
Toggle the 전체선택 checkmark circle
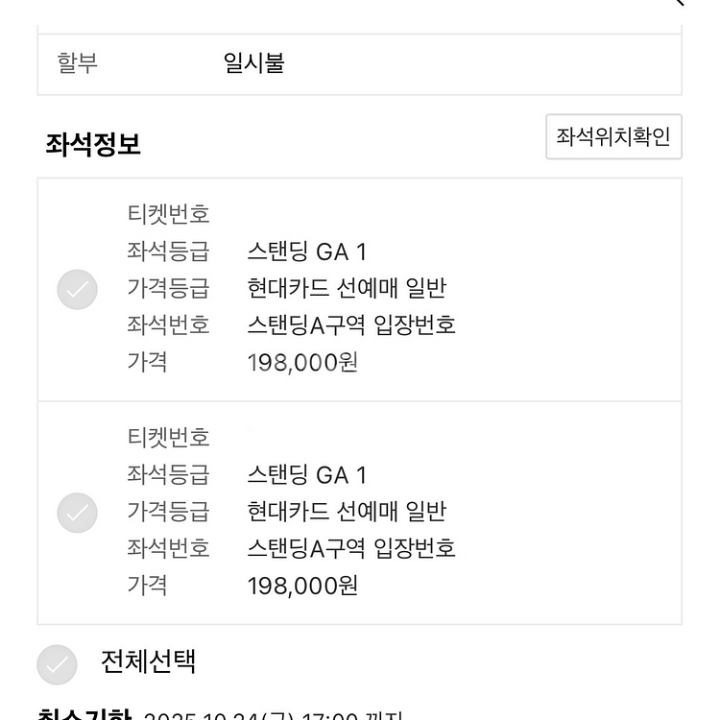[x=57, y=664]
